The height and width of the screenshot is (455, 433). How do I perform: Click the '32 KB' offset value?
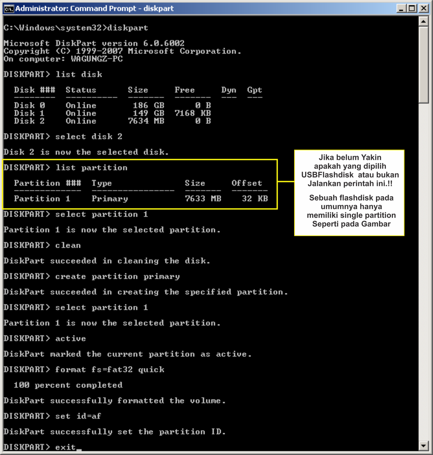255,199
